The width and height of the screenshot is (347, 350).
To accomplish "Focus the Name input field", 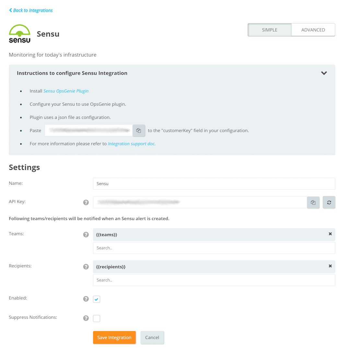I will tap(214, 184).
